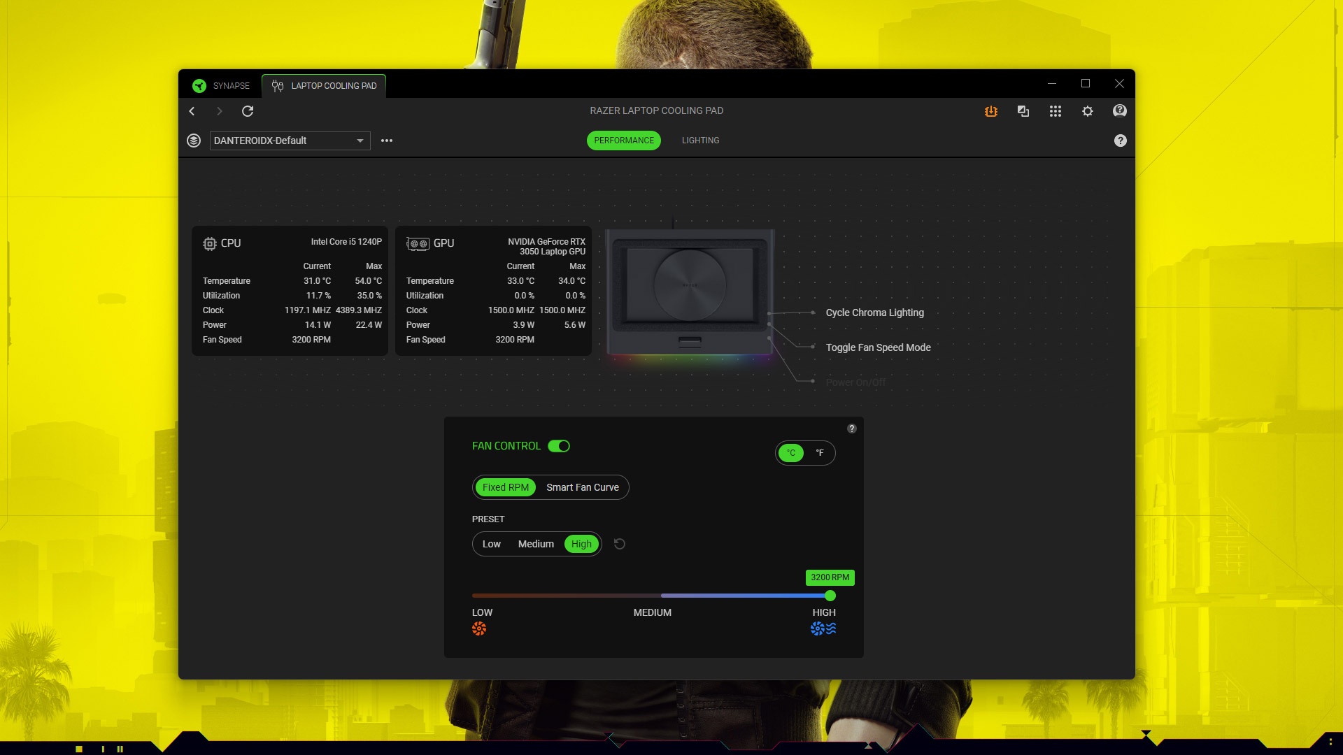This screenshot has height=755, width=1343.
Task: Click GPU current temperature 33.0 °C
Action: (x=520, y=281)
